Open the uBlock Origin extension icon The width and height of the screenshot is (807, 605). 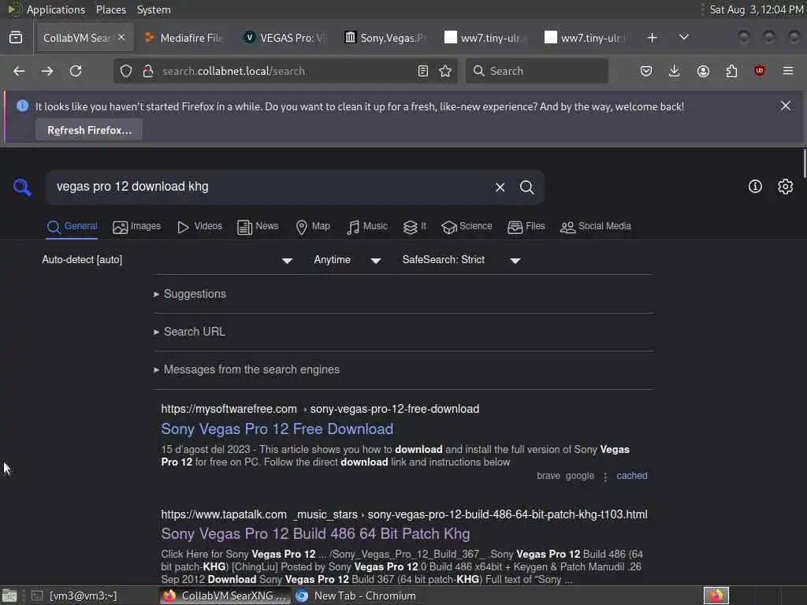tap(760, 71)
